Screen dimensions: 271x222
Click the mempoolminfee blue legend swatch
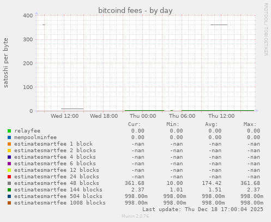pos(9,137)
